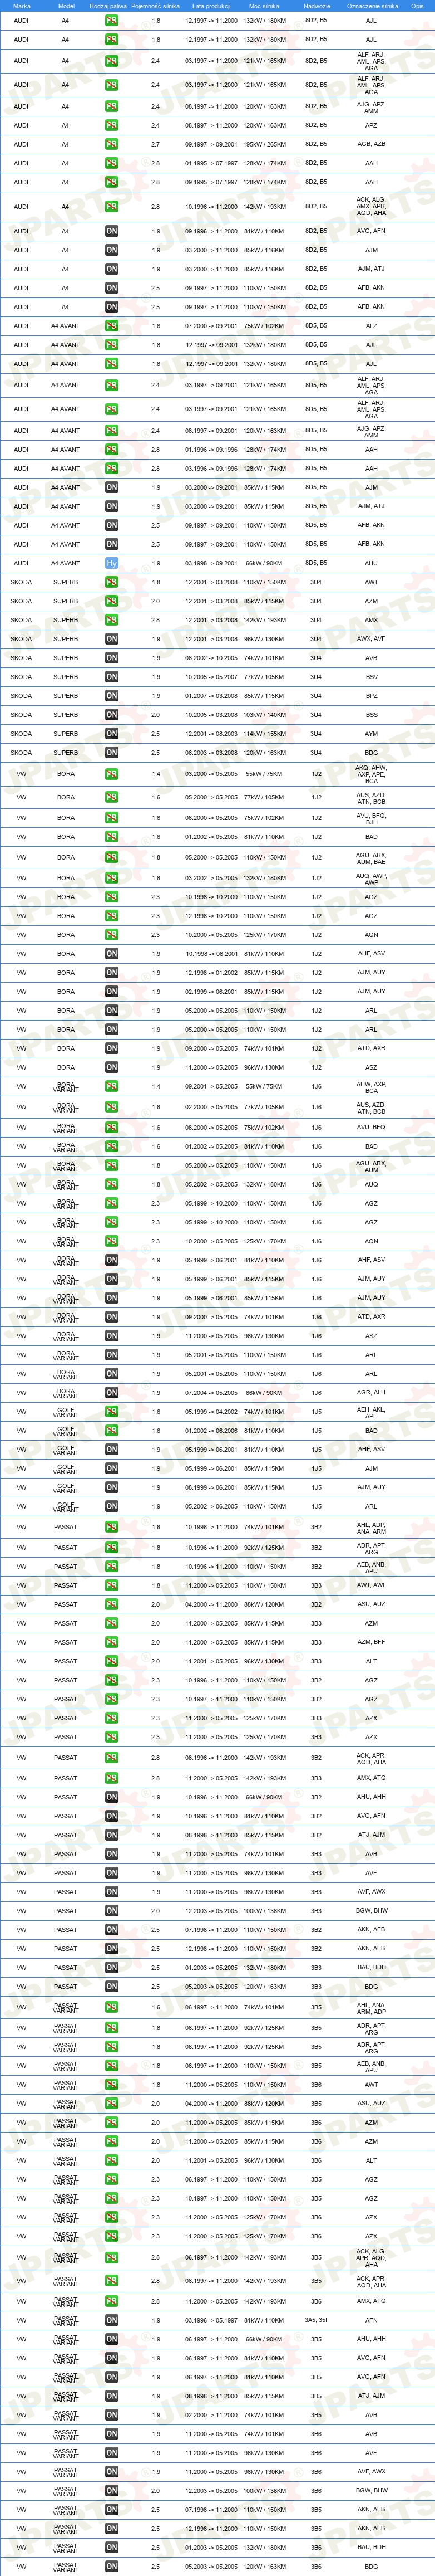The height and width of the screenshot is (2576, 435).
Task: Select production years 12.2001 -> 08.2003
Action: coord(211,734)
